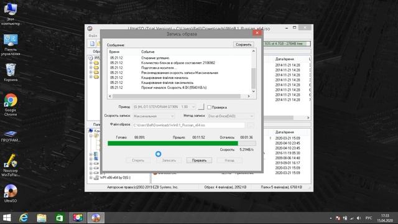The height and width of the screenshot is (224, 398).
Task: Open the Привод drive dropdown
Action: [x=164, y=107]
